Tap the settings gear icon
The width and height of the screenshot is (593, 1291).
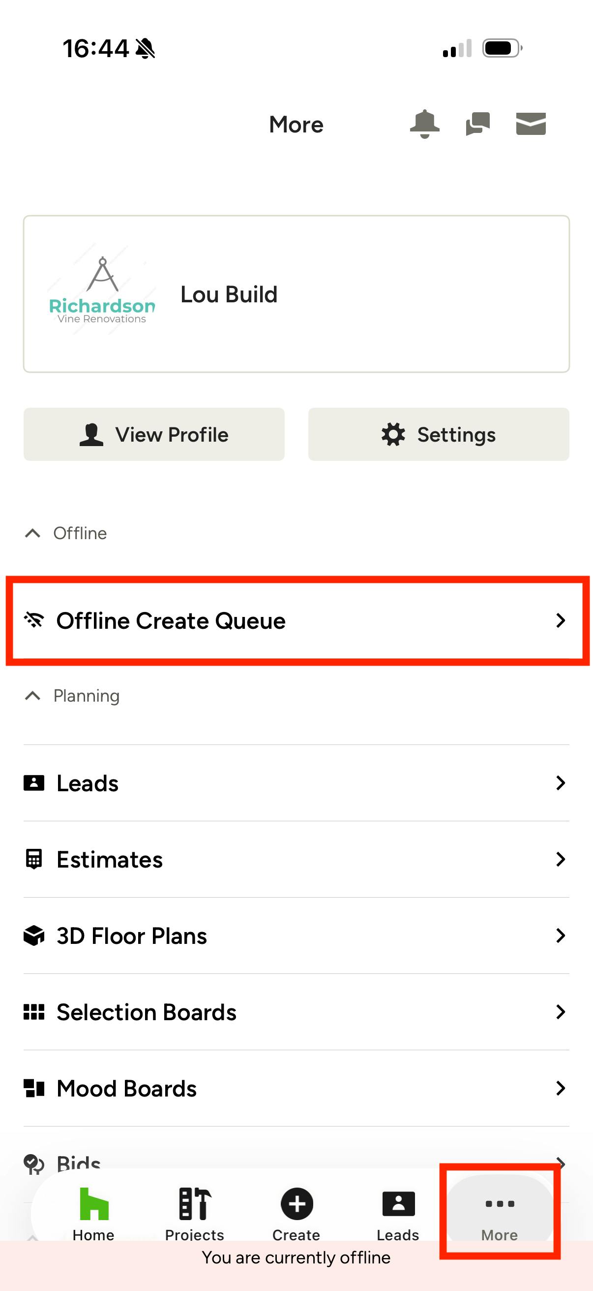(x=393, y=434)
